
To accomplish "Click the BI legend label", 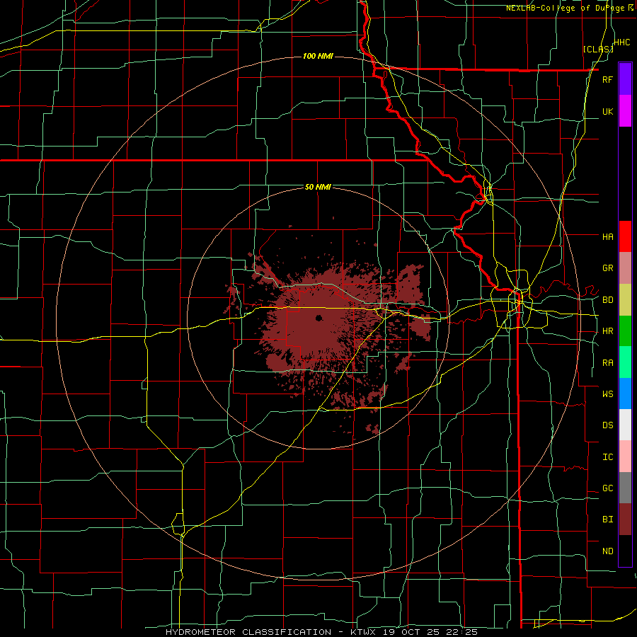I will [607, 520].
